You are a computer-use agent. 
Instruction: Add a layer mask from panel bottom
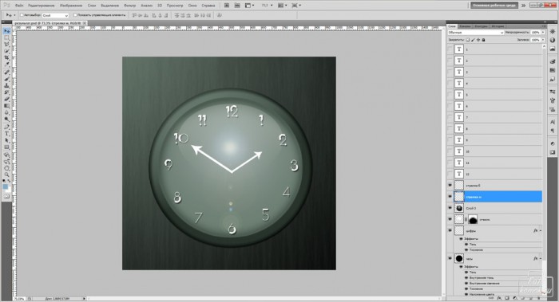(x=507, y=298)
